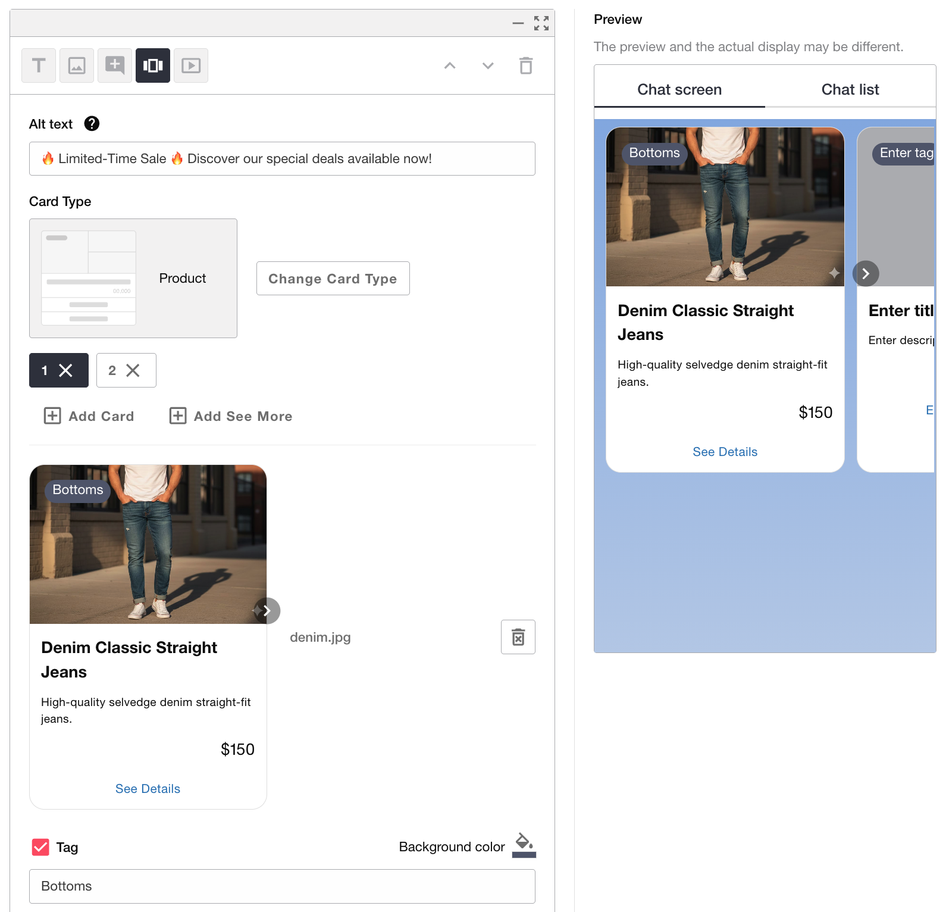Switch to card 2 tab
The width and height of the screenshot is (946, 912).
point(113,370)
